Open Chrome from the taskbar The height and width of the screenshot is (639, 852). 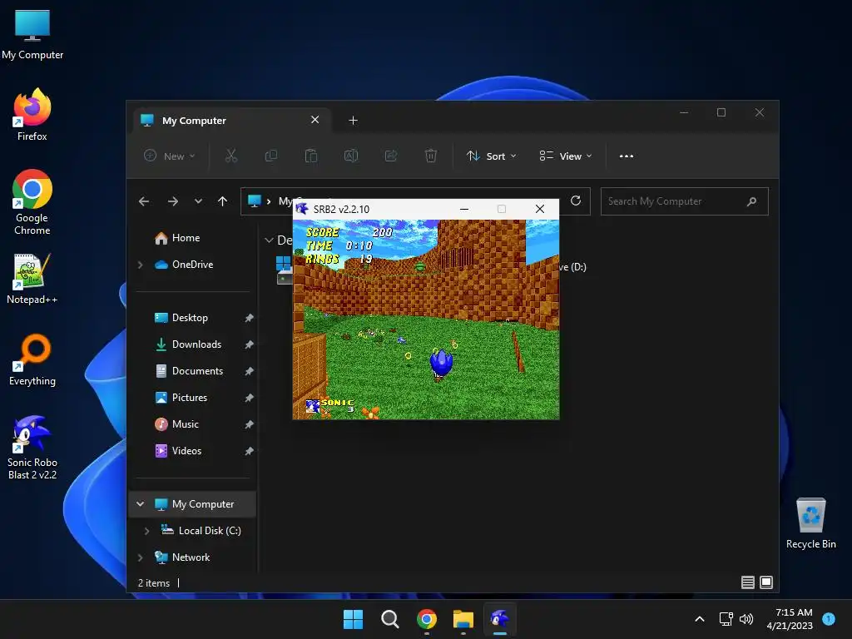(427, 619)
